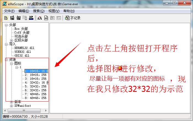Open a file with the yellow document icon
Viewport: 193px width, 121px height.
pos(6,18)
